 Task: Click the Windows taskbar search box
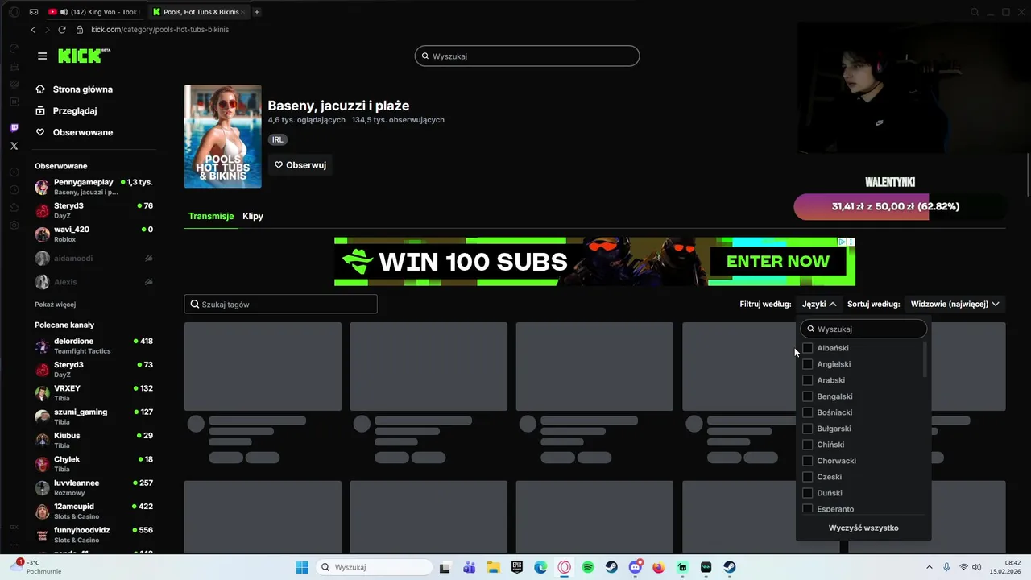coord(373,567)
